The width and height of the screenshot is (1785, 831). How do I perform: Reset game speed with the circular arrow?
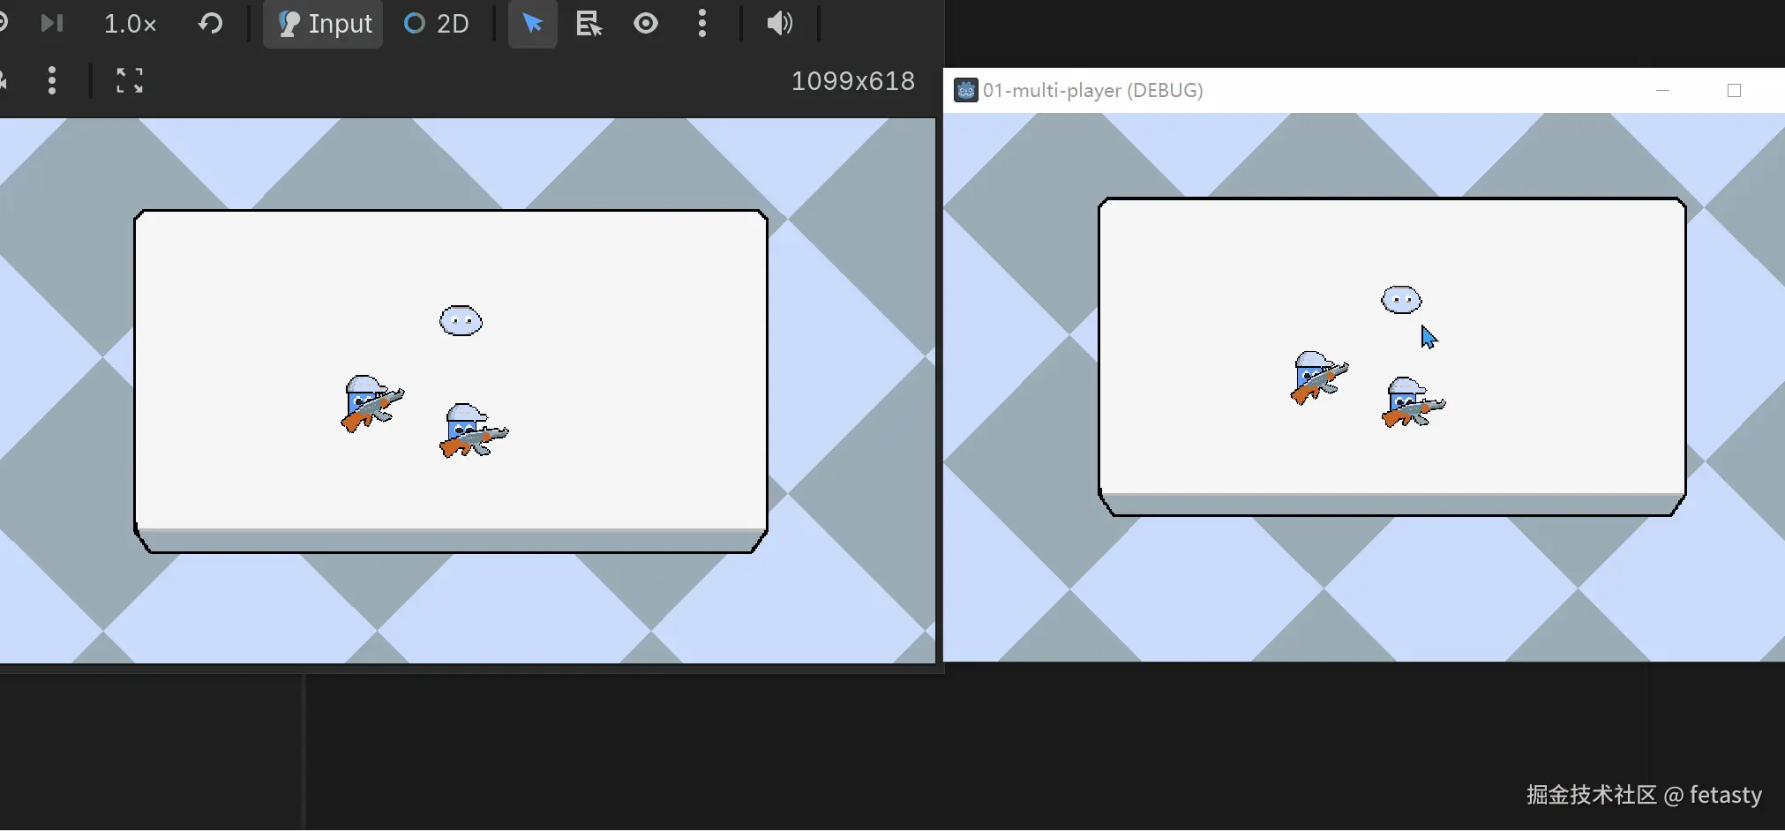(210, 23)
